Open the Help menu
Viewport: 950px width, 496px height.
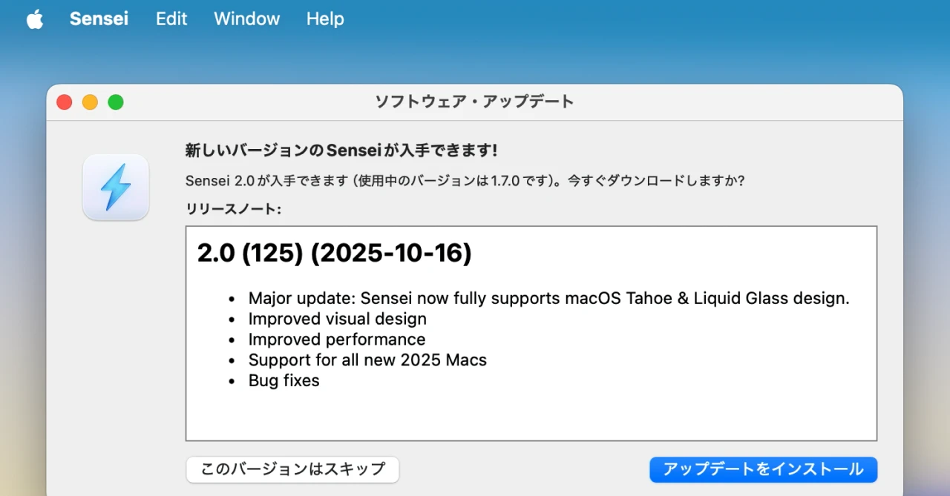(x=324, y=19)
